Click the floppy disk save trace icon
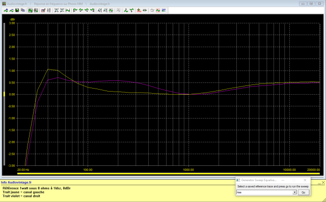This screenshot has width=326, height=202. pyautogui.click(x=17, y=10)
